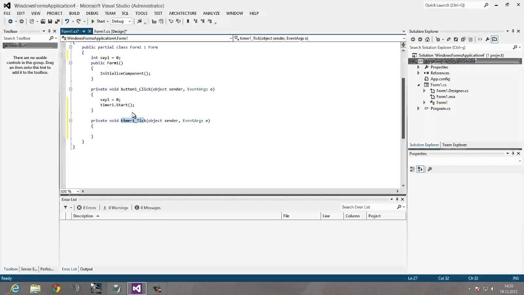Select App.config in Solution Explorer
The image size is (524, 295).
point(440,79)
